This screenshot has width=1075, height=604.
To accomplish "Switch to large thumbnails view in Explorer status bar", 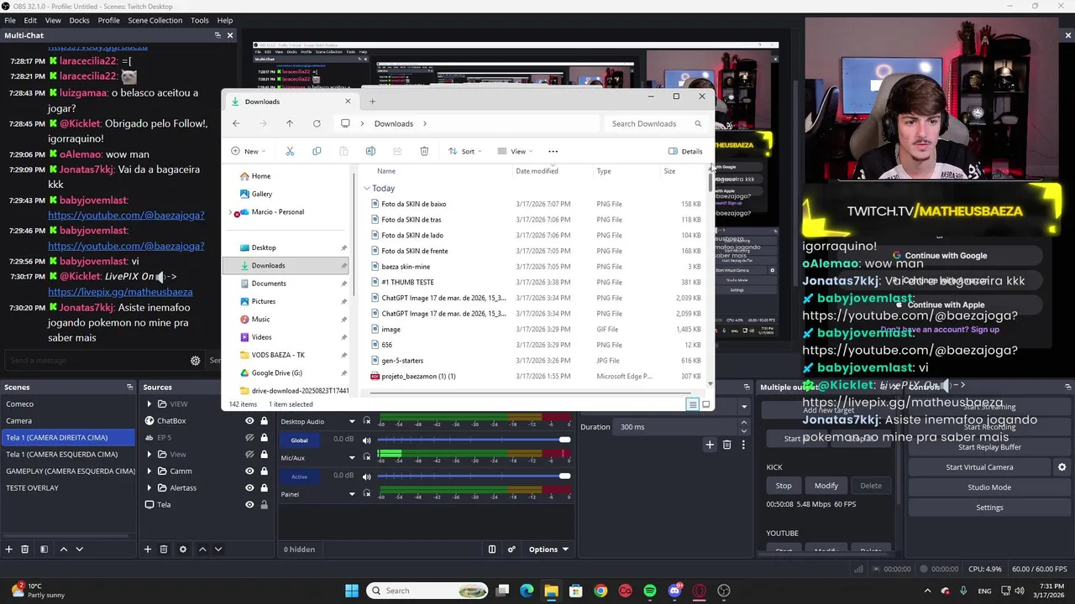I will (x=706, y=404).
